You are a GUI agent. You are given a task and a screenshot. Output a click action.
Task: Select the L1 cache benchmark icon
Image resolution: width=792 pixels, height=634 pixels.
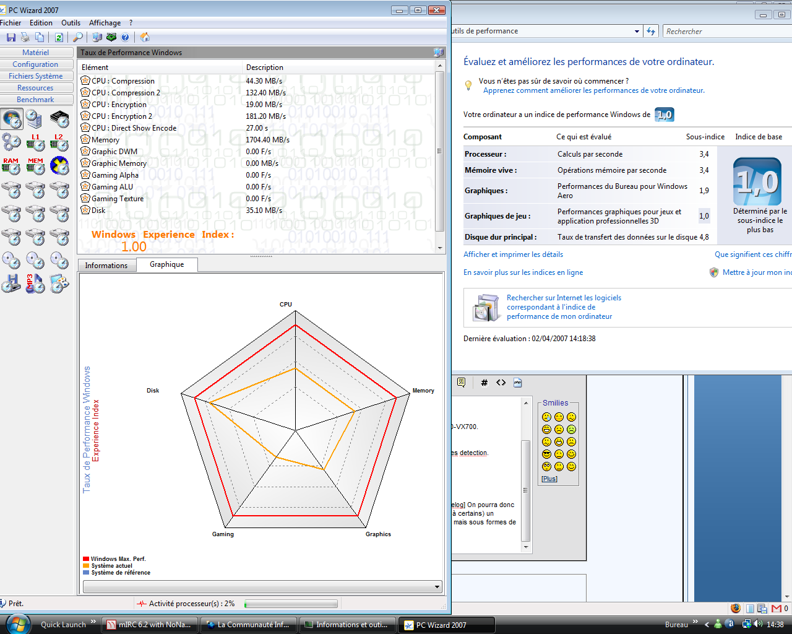pyautogui.click(x=35, y=142)
